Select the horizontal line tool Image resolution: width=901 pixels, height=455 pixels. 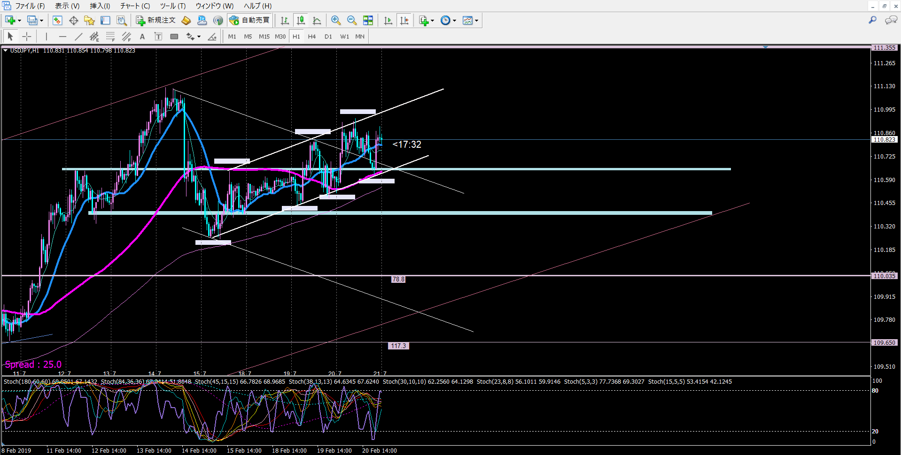62,36
